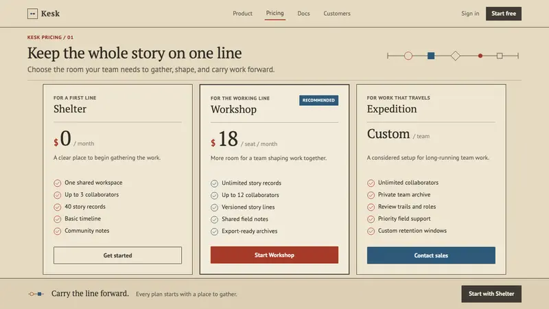
Task: Go to Docs in the navigation
Action: [303, 13]
